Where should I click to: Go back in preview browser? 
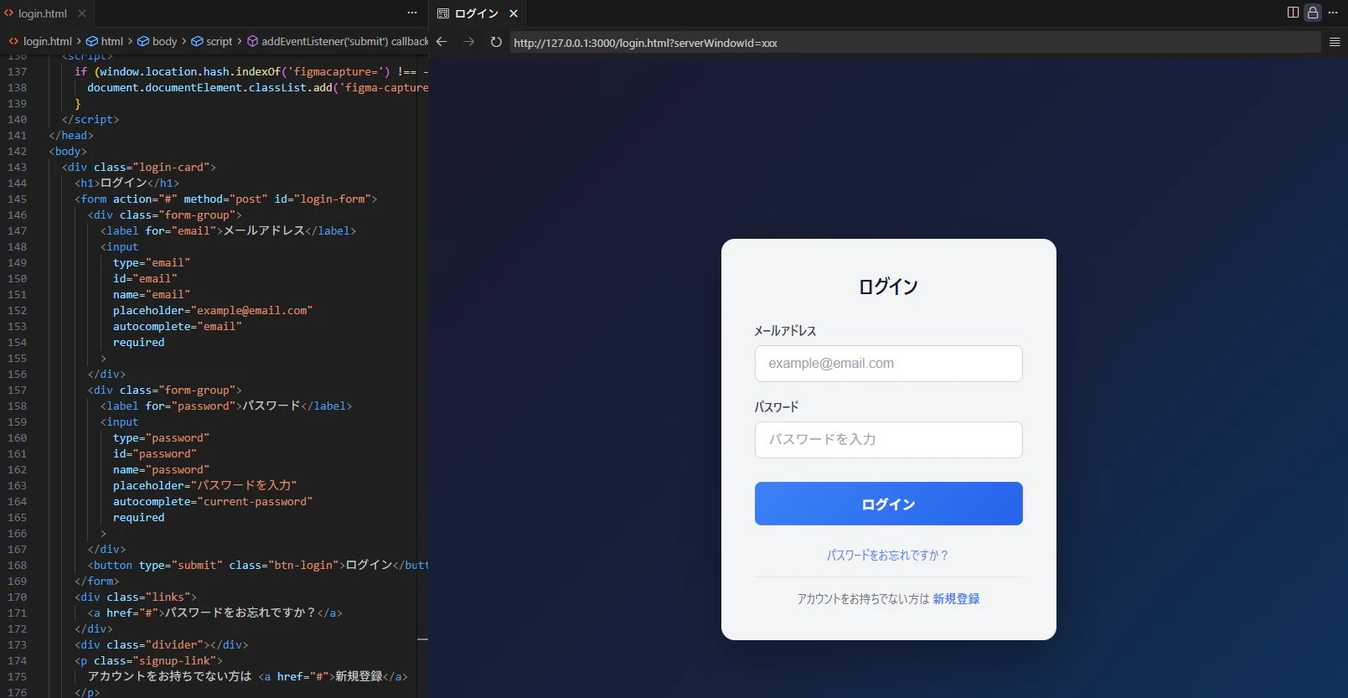click(x=442, y=42)
